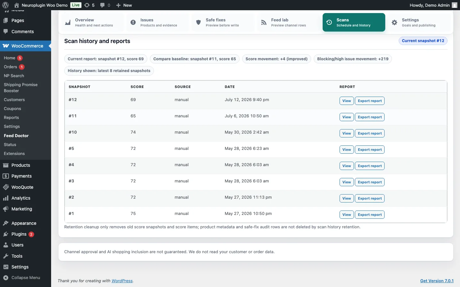Open Customers submenu item
Screen dimensions: 460x287
coord(14,100)
